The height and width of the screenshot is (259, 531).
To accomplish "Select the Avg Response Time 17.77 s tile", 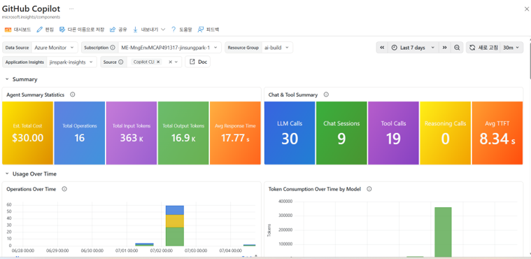I will click(235, 133).
